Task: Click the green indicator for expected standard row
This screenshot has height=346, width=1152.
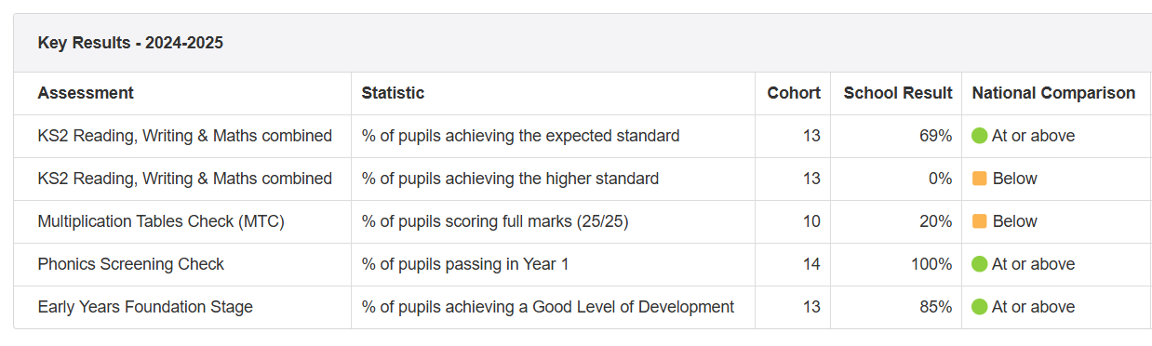Action: coord(979,136)
